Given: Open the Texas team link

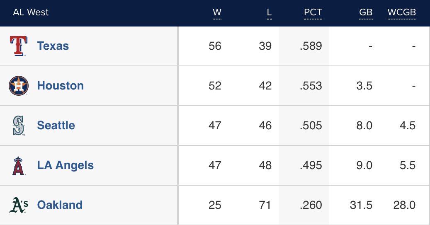Looking at the screenshot, I should click(x=53, y=46).
